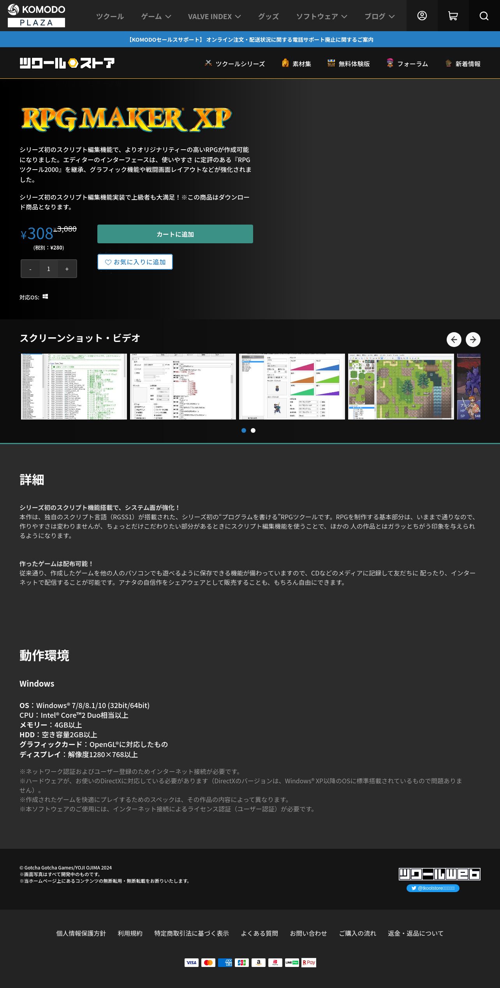
Task: Click the カートに追加 button
Action: click(175, 234)
